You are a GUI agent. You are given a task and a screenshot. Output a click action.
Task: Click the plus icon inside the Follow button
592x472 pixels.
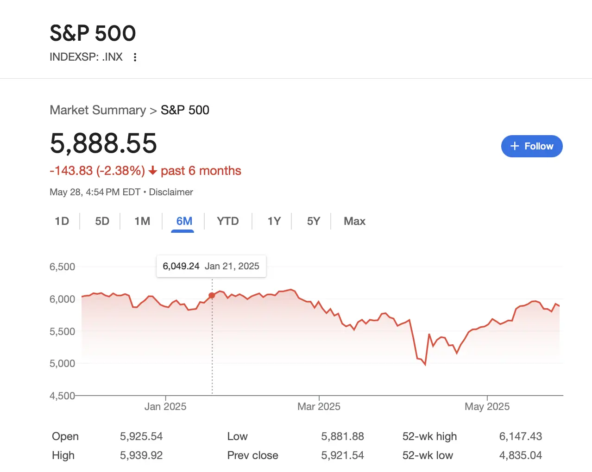[514, 146]
